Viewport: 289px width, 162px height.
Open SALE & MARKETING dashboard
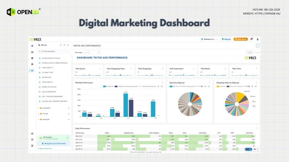(x=49, y=92)
